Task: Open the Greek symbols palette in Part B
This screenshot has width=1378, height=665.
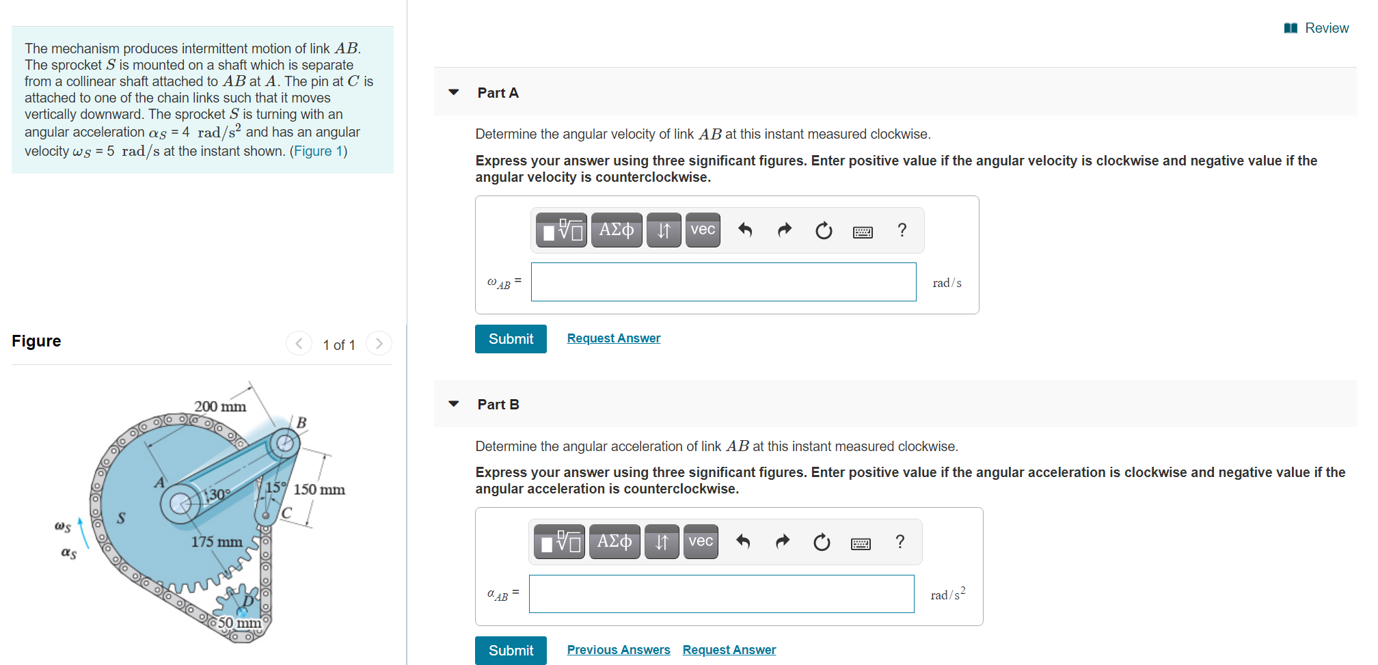Action: 614,541
